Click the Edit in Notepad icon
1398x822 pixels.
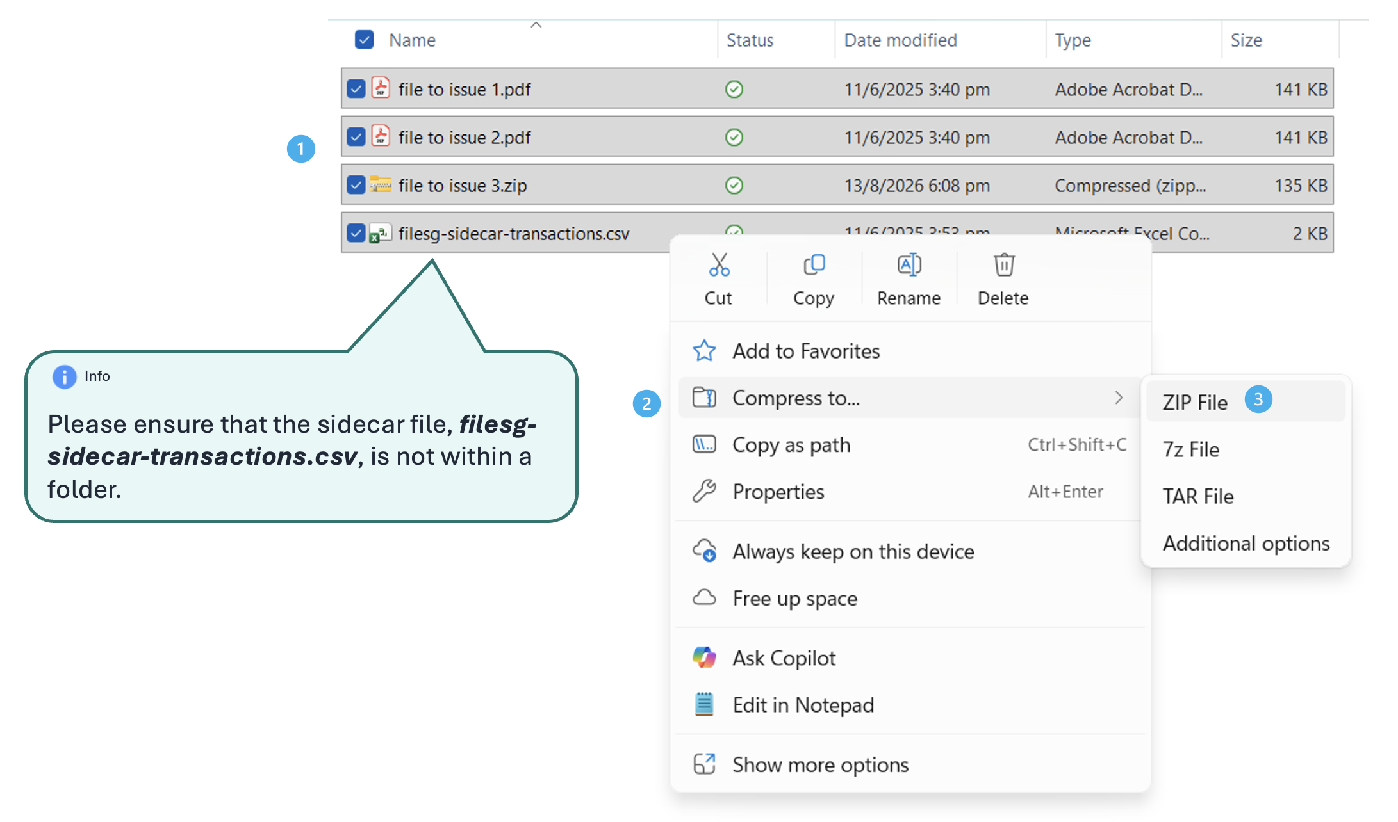coord(704,704)
